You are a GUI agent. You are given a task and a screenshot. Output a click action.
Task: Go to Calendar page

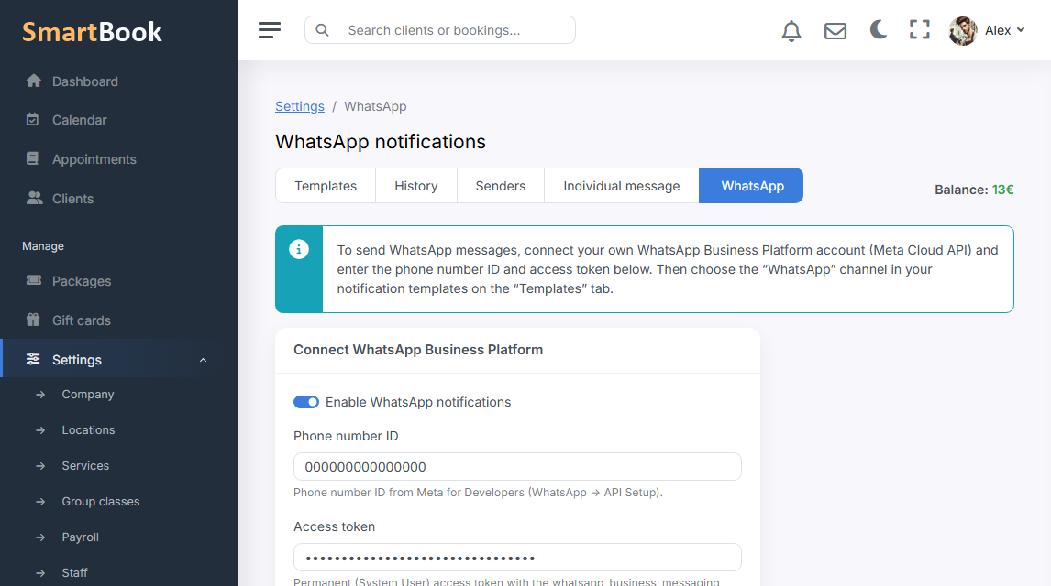(x=79, y=121)
